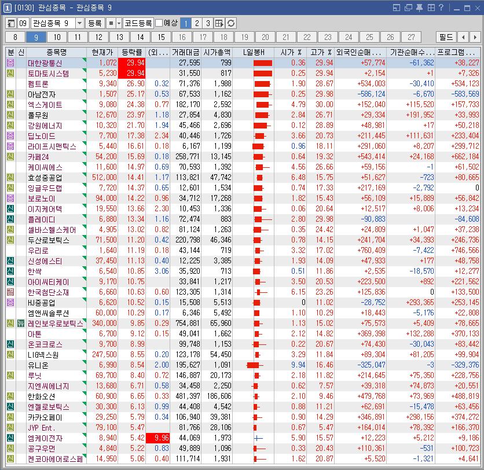
Task: Click the teal 신 badge for 한싹
Action: click(10, 271)
